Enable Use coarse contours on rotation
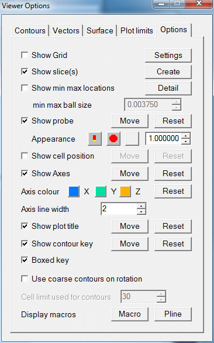 click(25, 279)
